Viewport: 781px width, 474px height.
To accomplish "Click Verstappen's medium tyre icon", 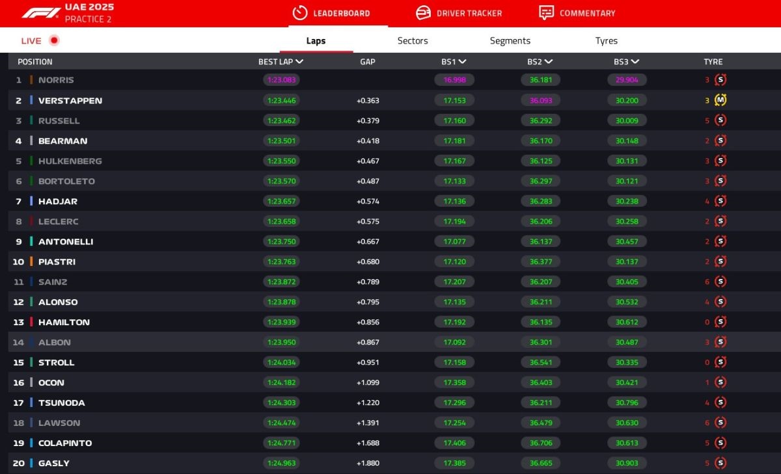I will coord(720,100).
